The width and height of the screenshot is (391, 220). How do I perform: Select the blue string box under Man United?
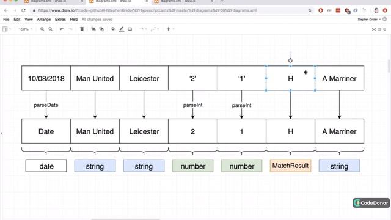(x=95, y=166)
